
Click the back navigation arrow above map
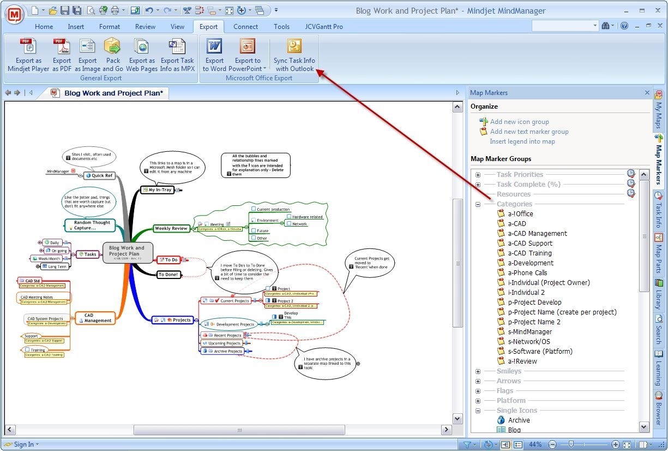(x=8, y=93)
